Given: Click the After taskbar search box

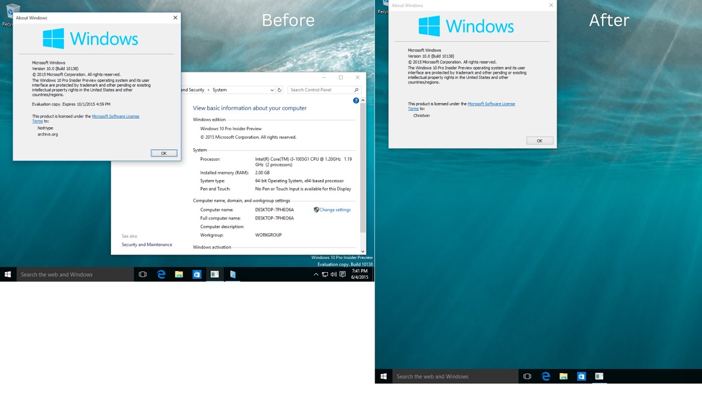Looking at the screenshot, I should pos(455,376).
